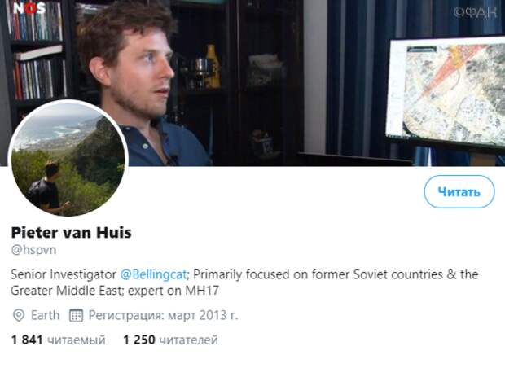Click the @hspvn username handle

(33, 250)
